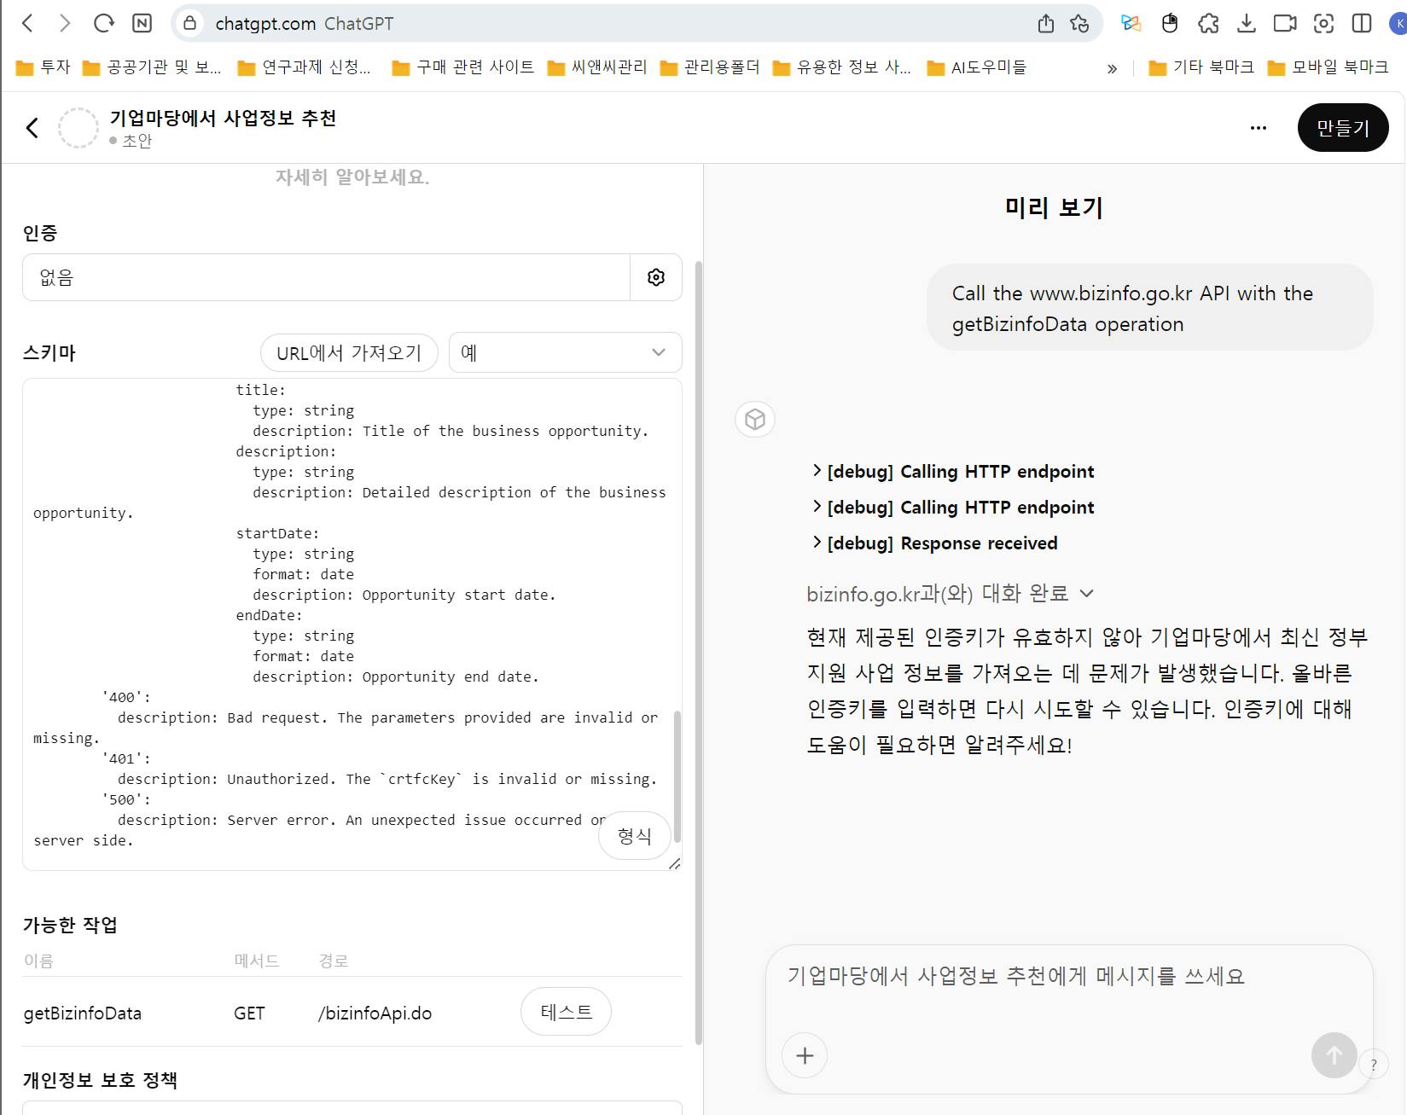Open the 구매 관련 사이트 bookmark folder
The image size is (1407, 1115).
click(x=463, y=67)
